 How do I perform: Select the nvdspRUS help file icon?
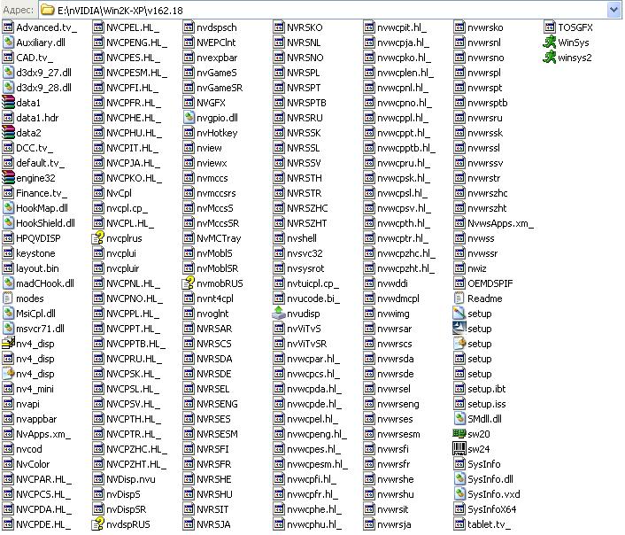click(x=98, y=524)
